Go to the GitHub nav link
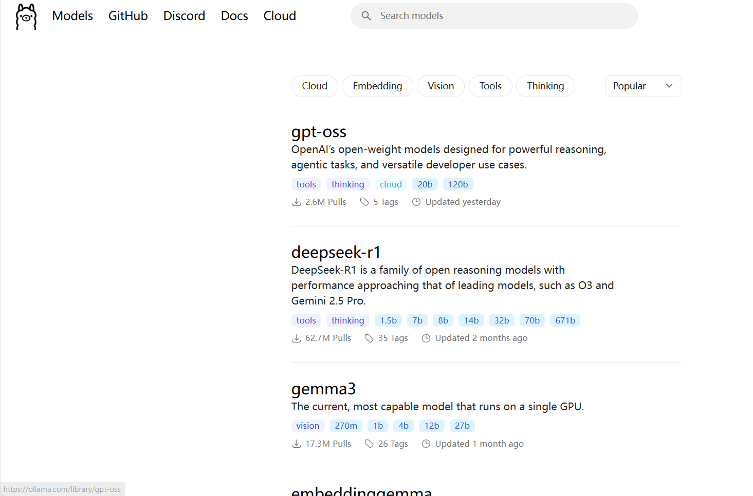This screenshot has height=496, width=753. [x=128, y=16]
